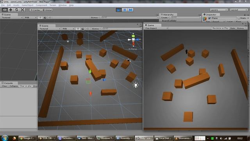Open the Free Aspect dropdown in the Game view
Viewport: 250px width, 141px height.
tap(156, 28)
